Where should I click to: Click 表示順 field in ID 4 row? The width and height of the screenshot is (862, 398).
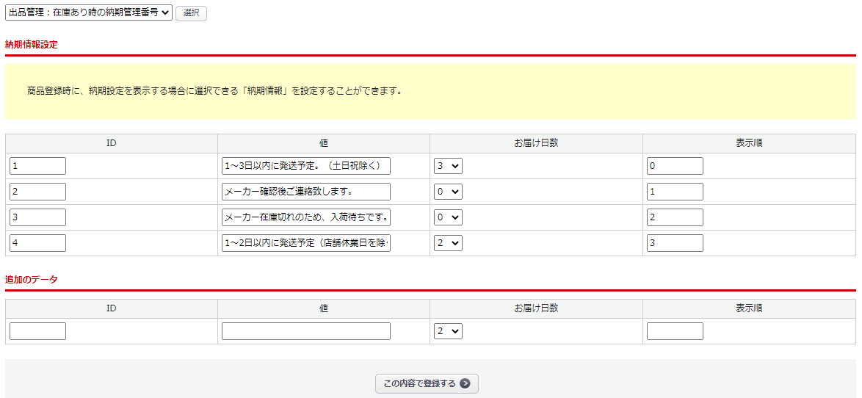pos(675,243)
